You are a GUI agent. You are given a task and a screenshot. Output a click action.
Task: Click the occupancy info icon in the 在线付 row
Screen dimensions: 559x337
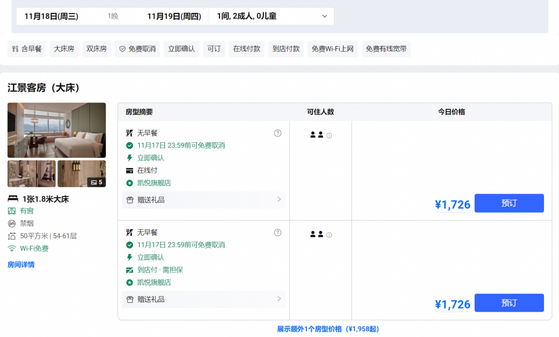pyautogui.click(x=329, y=136)
